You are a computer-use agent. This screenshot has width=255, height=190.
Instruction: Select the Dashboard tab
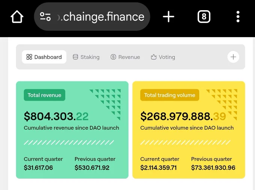click(44, 57)
